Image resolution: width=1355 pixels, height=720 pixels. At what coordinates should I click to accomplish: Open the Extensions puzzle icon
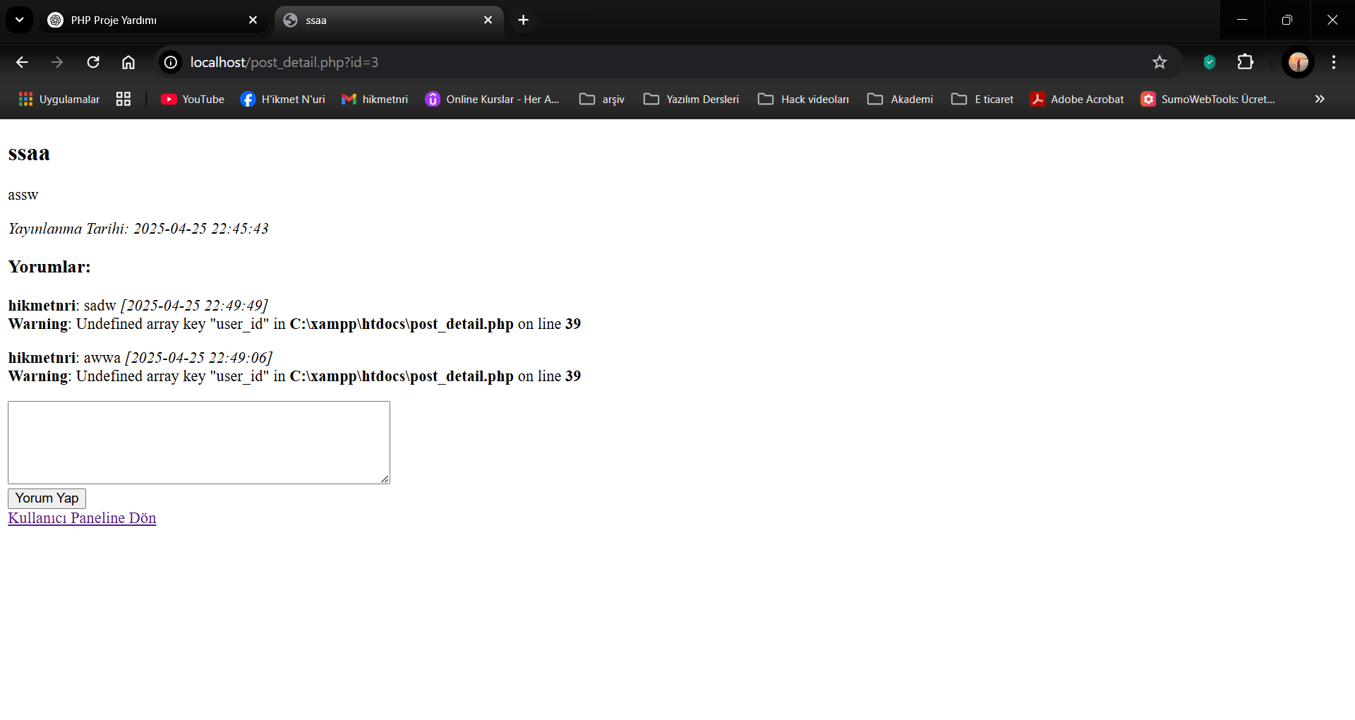[1246, 62]
